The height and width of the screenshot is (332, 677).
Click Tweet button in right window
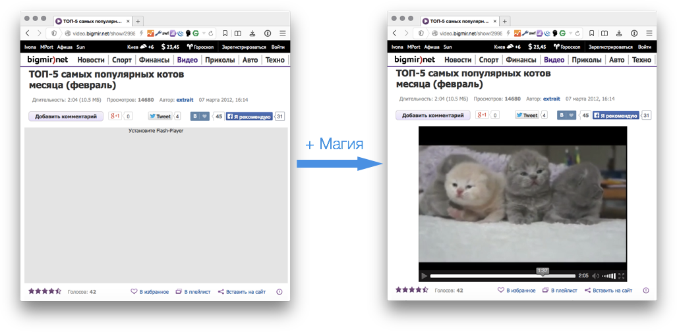527,116
